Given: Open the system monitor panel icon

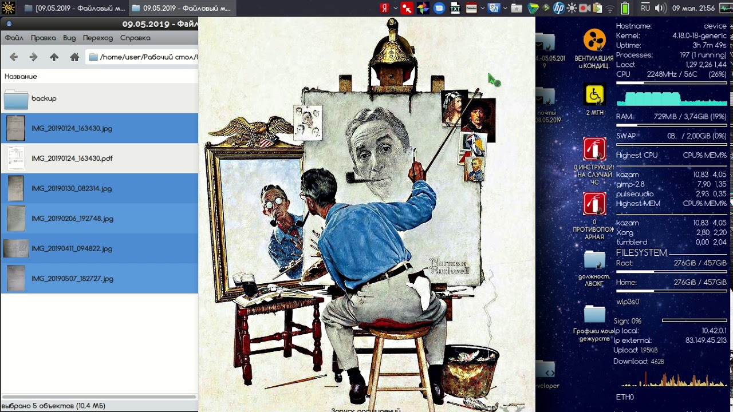Looking at the screenshot, I should click(x=725, y=8).
